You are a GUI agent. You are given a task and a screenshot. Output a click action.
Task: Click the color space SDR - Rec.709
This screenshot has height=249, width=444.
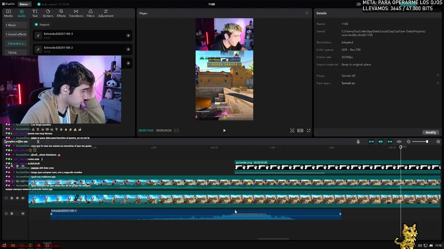[x=351, y=50]
